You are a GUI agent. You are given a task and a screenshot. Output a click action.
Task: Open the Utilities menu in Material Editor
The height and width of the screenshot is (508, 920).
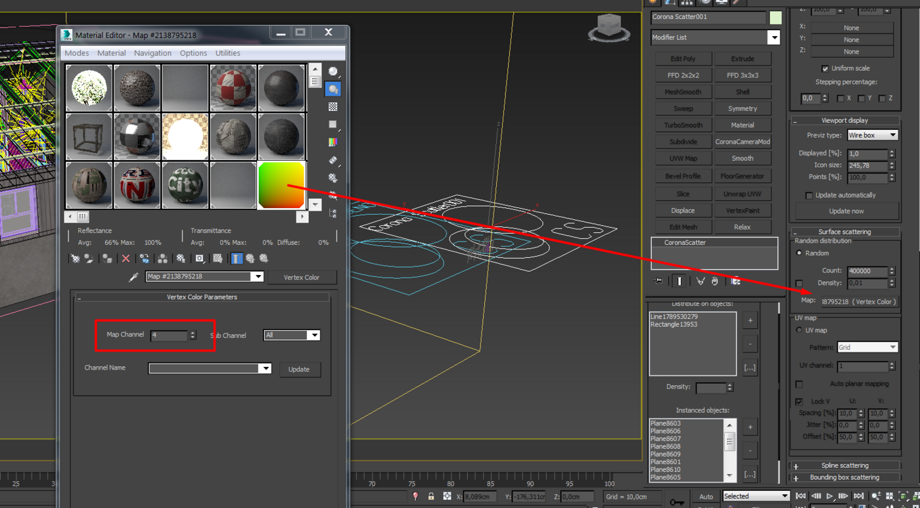(x=227, y=53)
